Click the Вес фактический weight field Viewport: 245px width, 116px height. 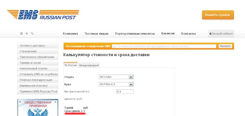pos(125,92)
